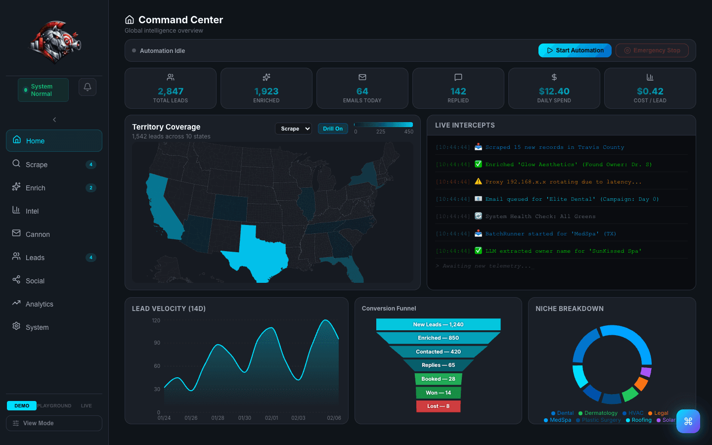The image size is (712, 445).
Task: Click the inbox icon on BatchRunner 'MedSpa' entry
Action: [478, 233]
